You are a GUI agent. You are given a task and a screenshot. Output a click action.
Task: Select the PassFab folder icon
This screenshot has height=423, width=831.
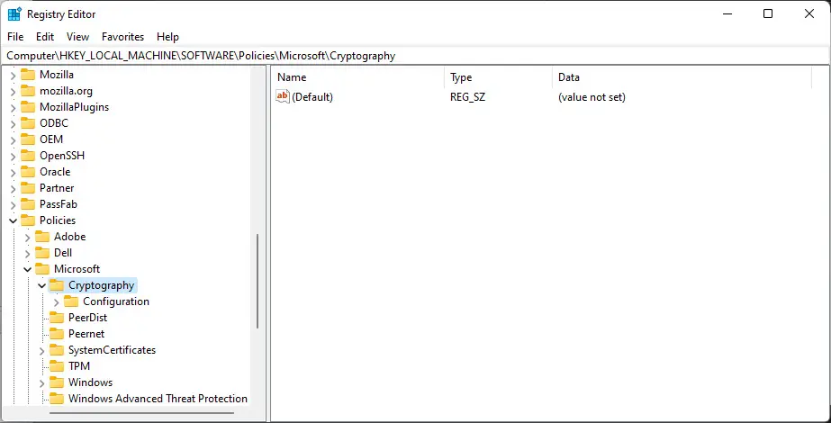pos(28,204)
